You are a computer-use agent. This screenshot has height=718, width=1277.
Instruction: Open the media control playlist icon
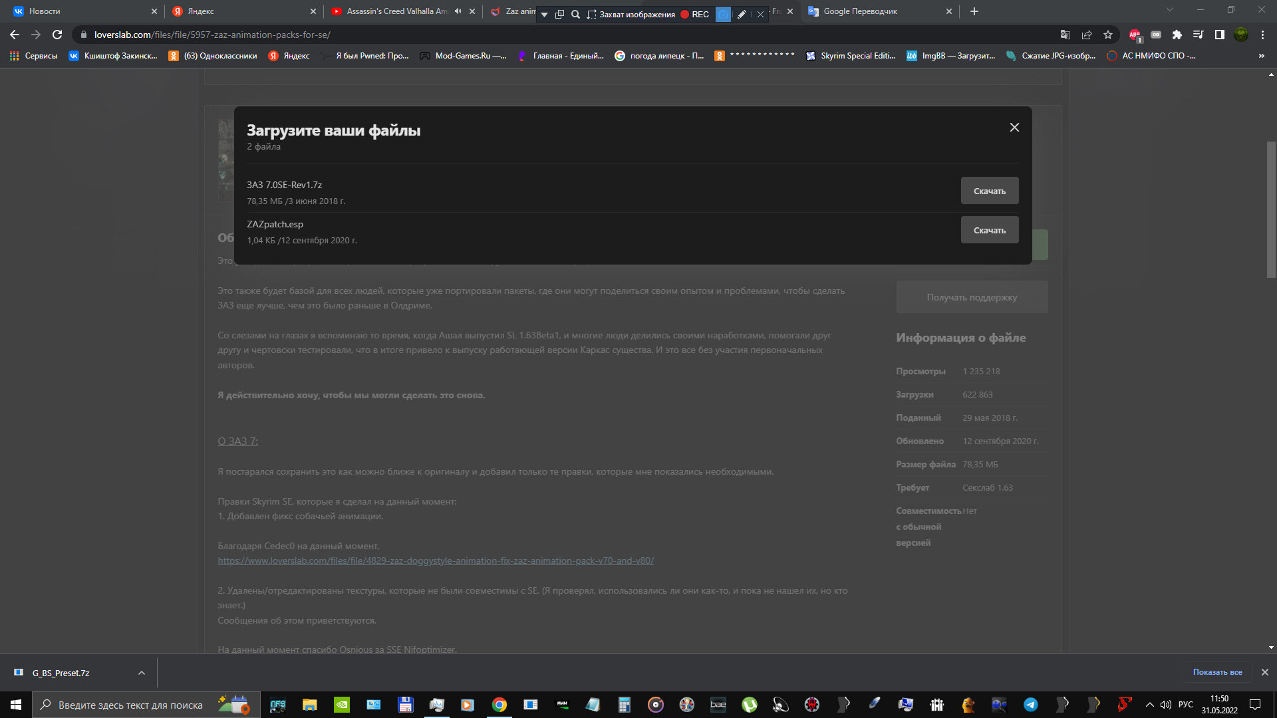click(1198, 35)
